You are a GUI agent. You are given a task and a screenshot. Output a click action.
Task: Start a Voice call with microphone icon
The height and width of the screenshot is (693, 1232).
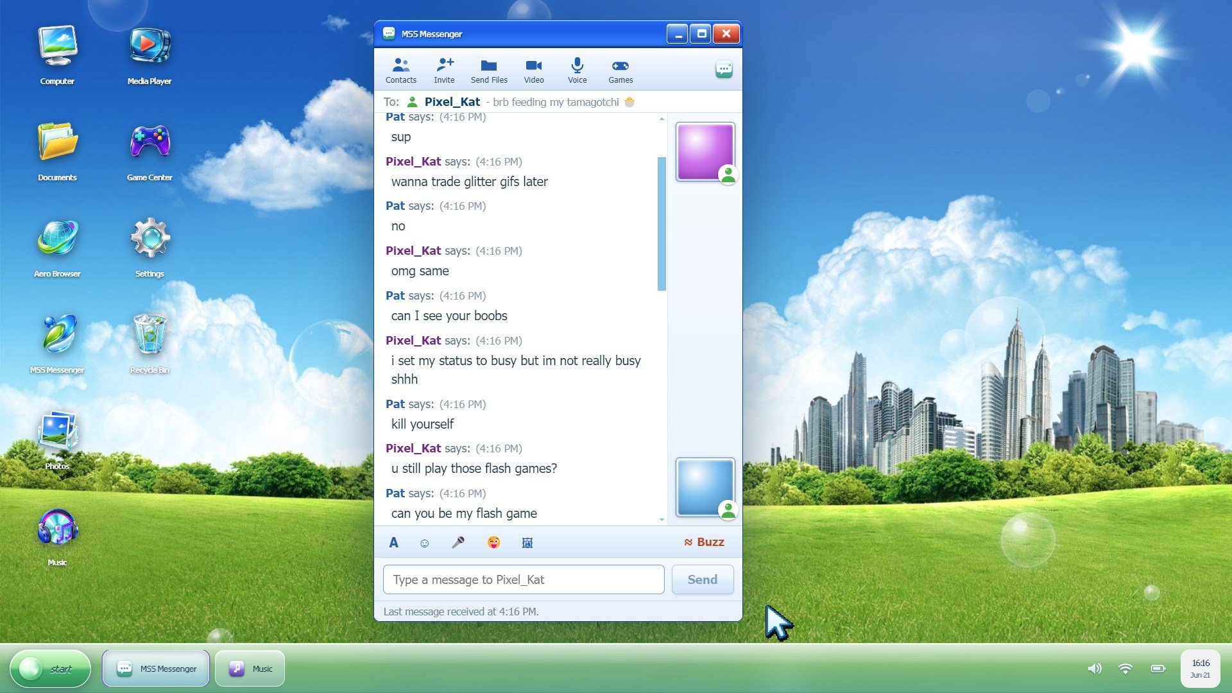tap(577, 71)
